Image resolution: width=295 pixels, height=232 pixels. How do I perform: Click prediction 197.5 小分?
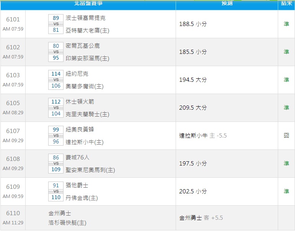(193, 163)
